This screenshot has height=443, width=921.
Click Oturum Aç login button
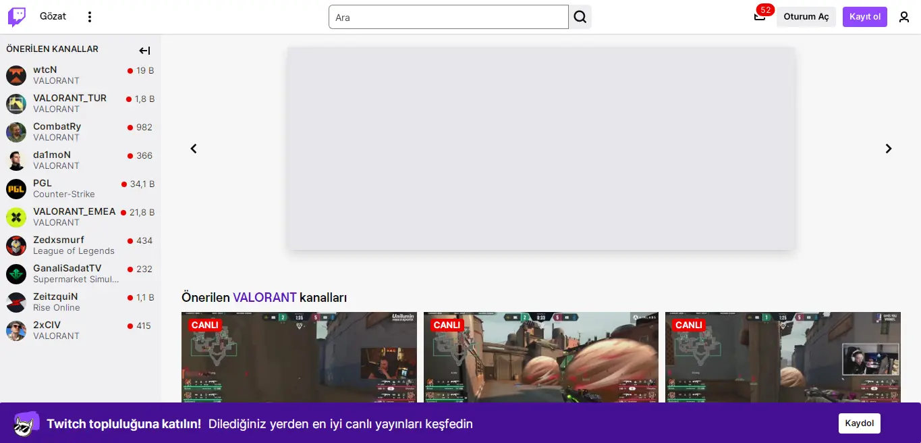806,17
